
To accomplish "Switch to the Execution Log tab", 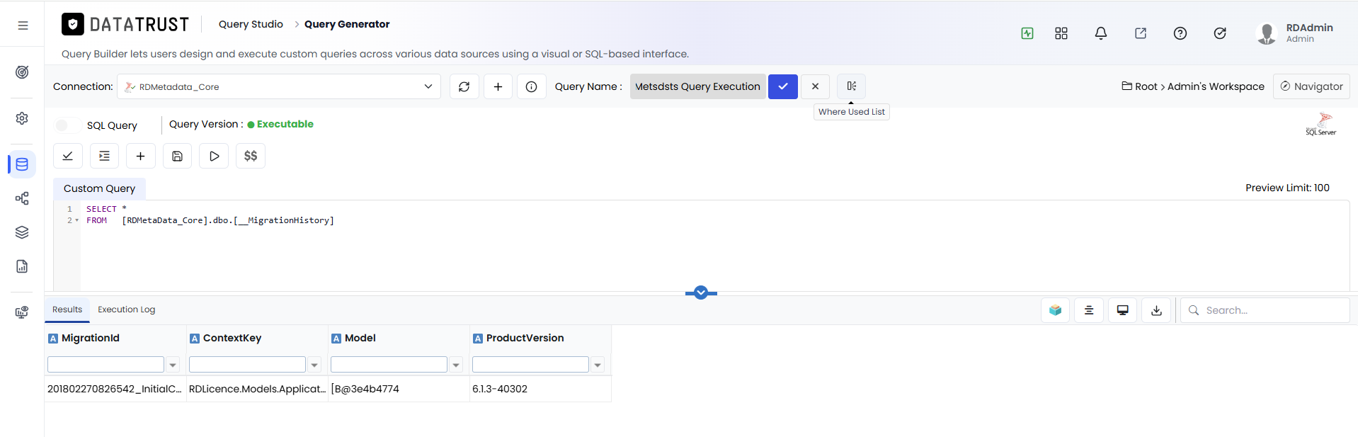I will click(x=126, y=310).
